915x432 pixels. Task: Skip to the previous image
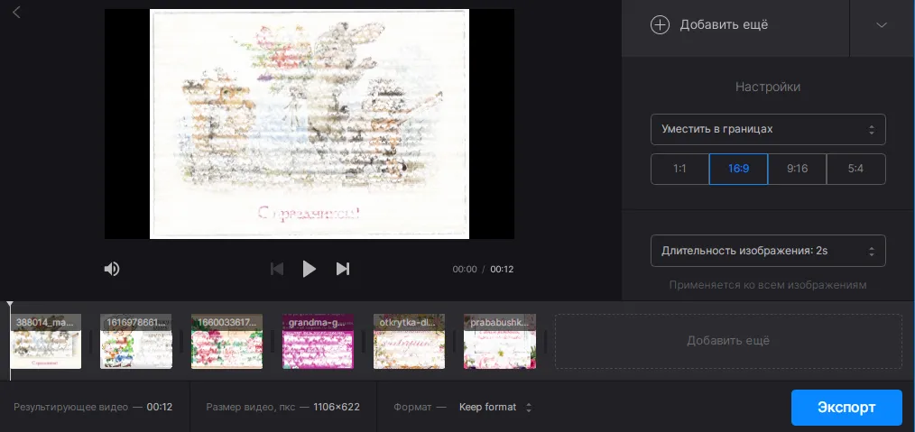pos(278,269)
